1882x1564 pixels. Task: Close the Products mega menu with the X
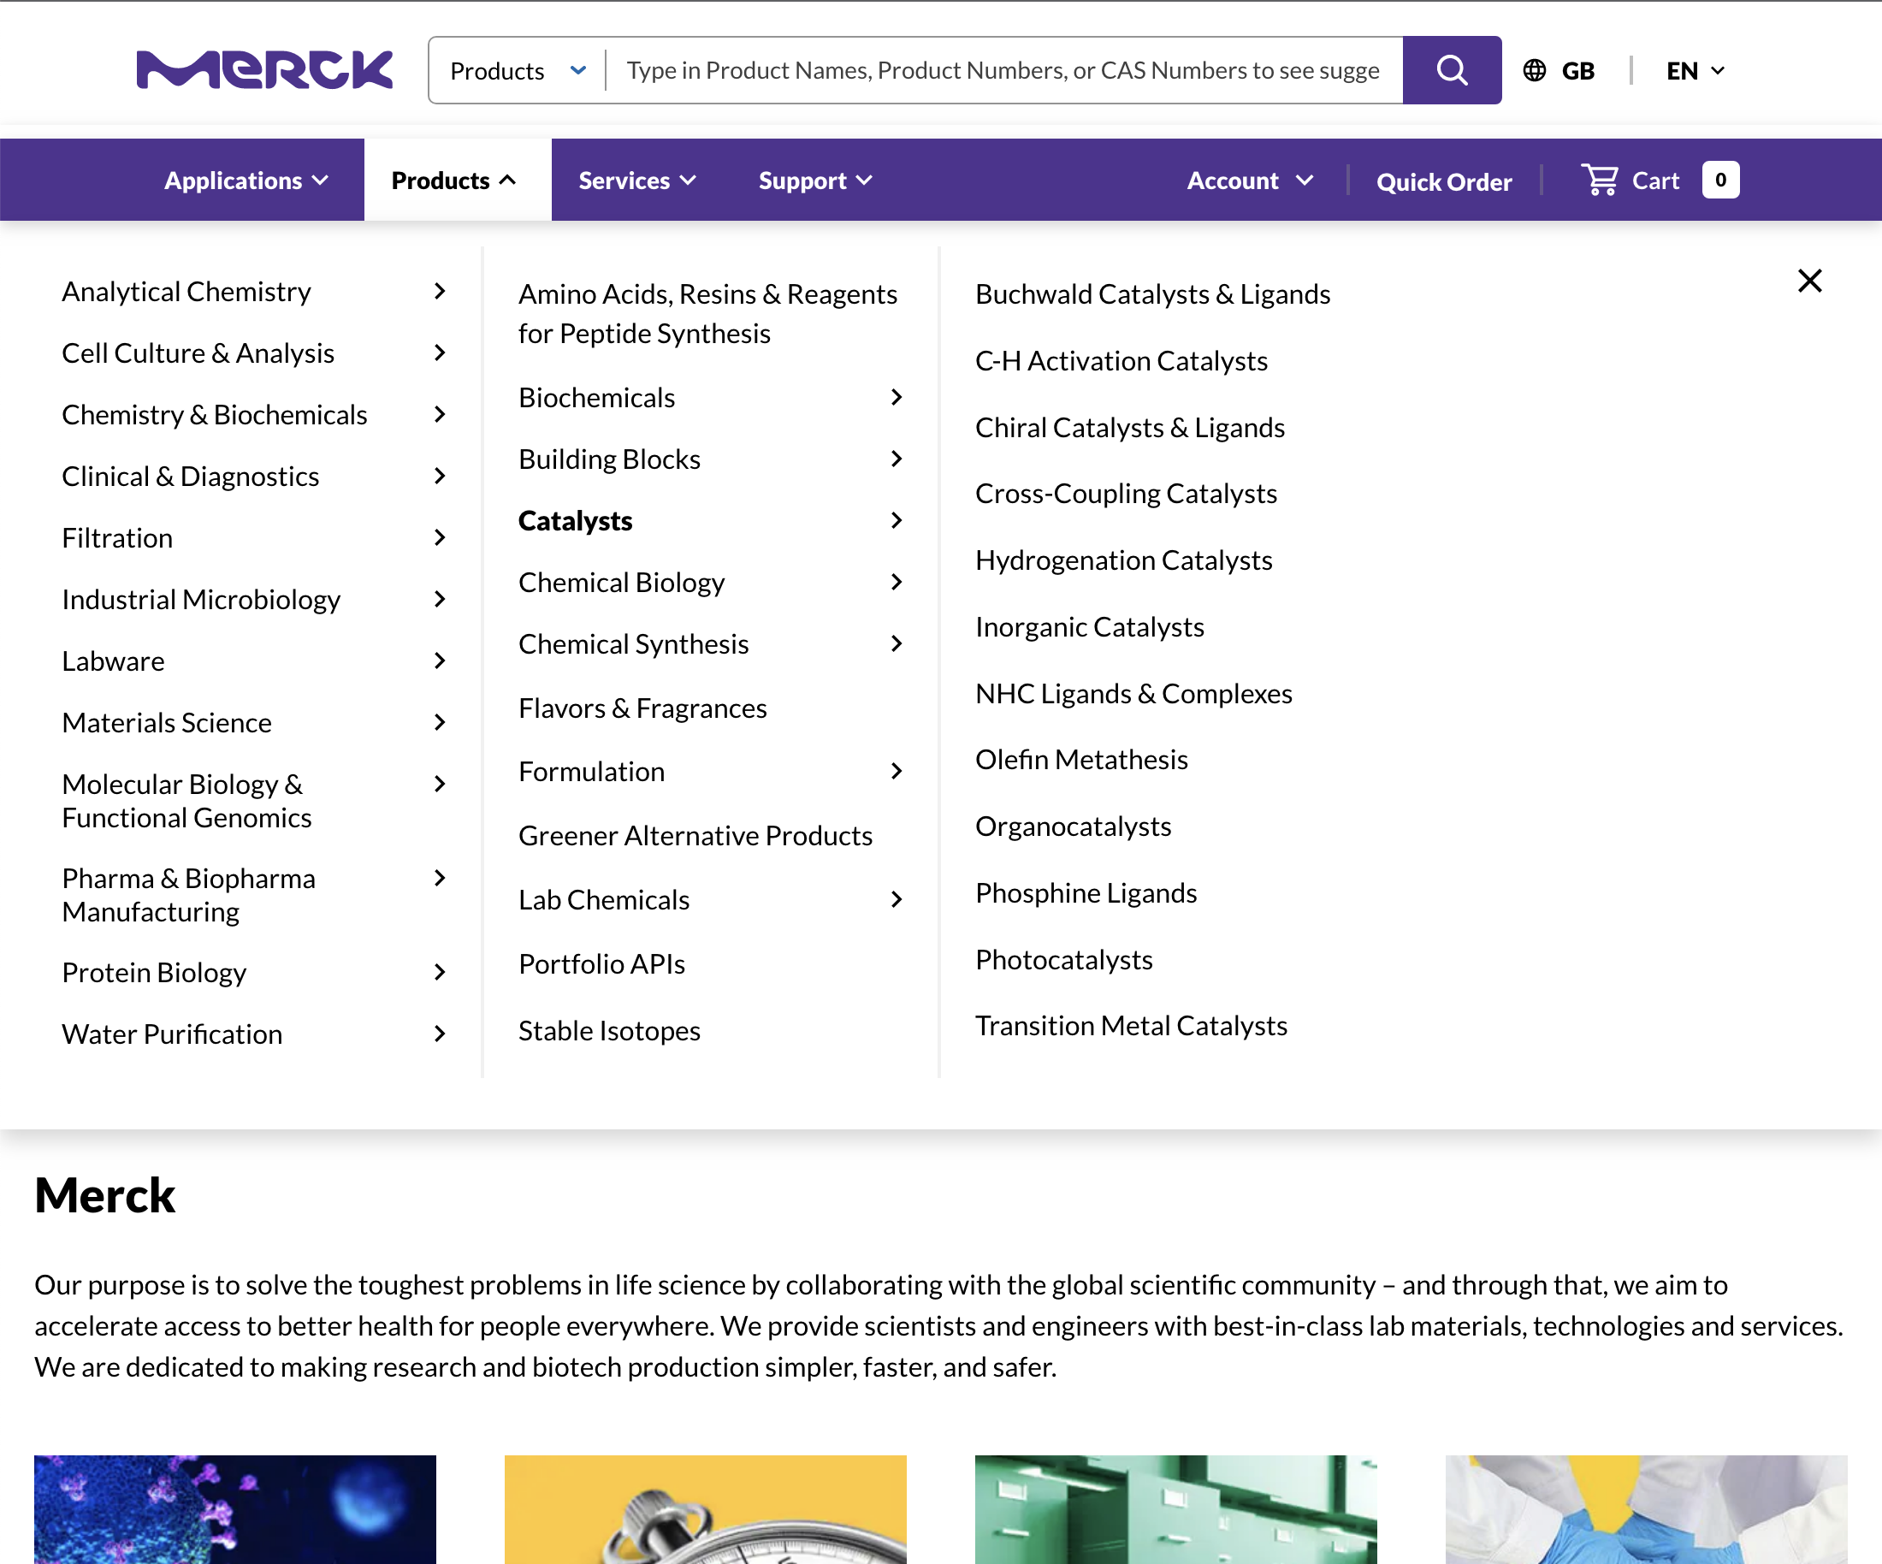[x=1809, y=281]
